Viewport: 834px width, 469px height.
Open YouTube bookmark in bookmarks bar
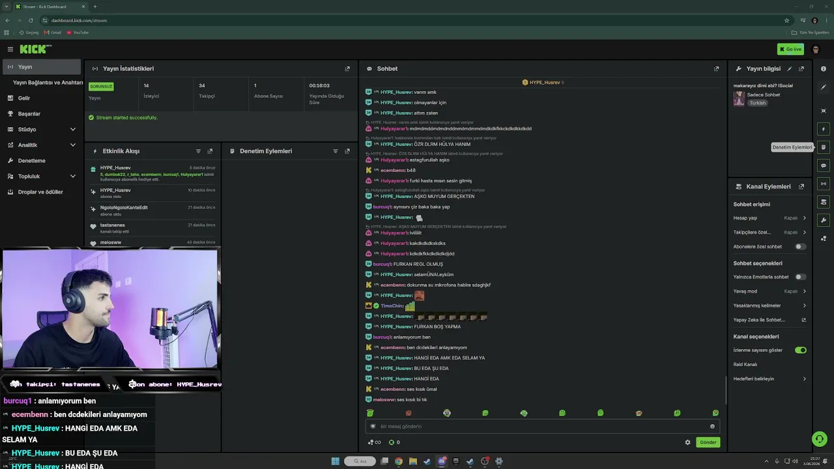(x=78, y=33)
